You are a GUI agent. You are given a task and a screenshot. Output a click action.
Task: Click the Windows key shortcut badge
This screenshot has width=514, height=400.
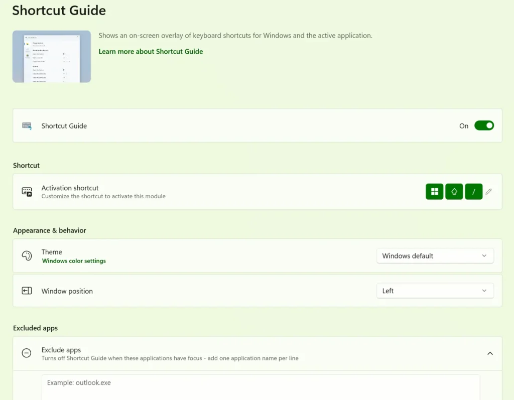[x=434, y=192]
